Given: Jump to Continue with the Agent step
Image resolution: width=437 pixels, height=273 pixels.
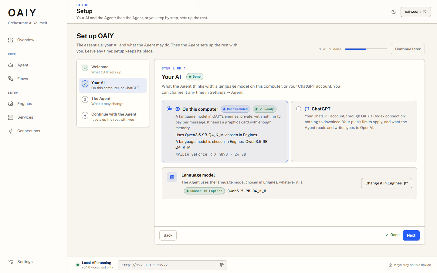Looking at the screenshot, I should point(113,117).
